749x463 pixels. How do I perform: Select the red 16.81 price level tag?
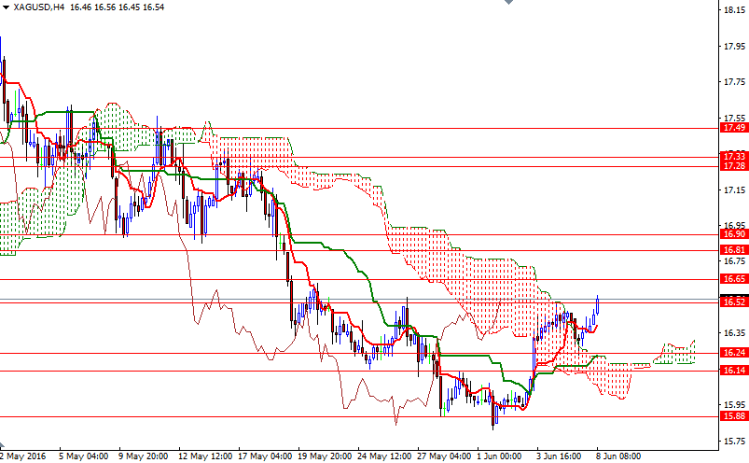tap(733, 250)
